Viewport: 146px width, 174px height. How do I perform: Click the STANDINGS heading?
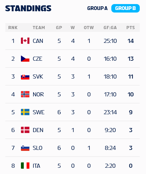point(28,8)
